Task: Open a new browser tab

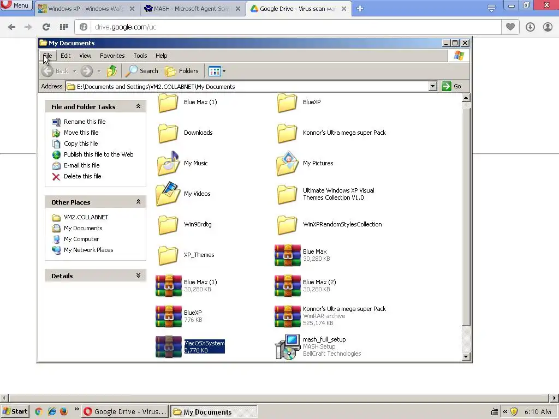Action: 360,9
